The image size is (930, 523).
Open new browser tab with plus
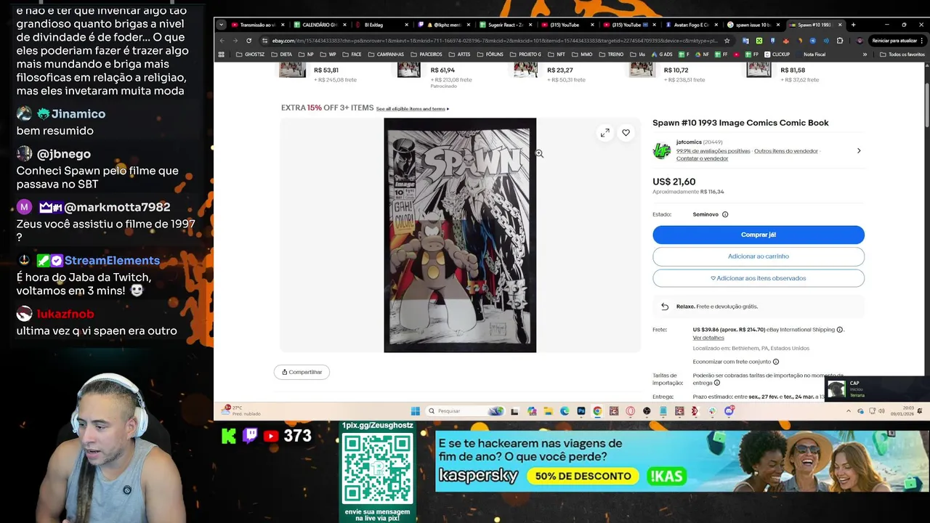click(x=853, y=25)
